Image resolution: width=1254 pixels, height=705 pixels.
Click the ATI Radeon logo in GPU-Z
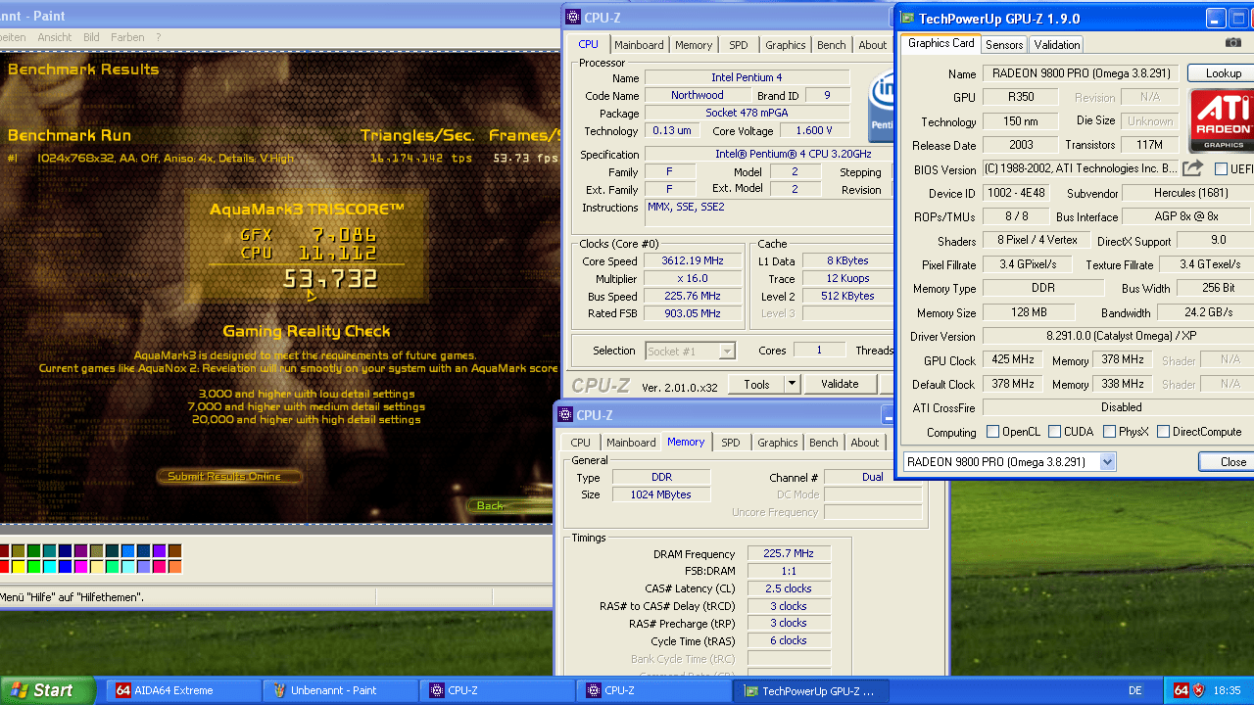pos(1221,121)
